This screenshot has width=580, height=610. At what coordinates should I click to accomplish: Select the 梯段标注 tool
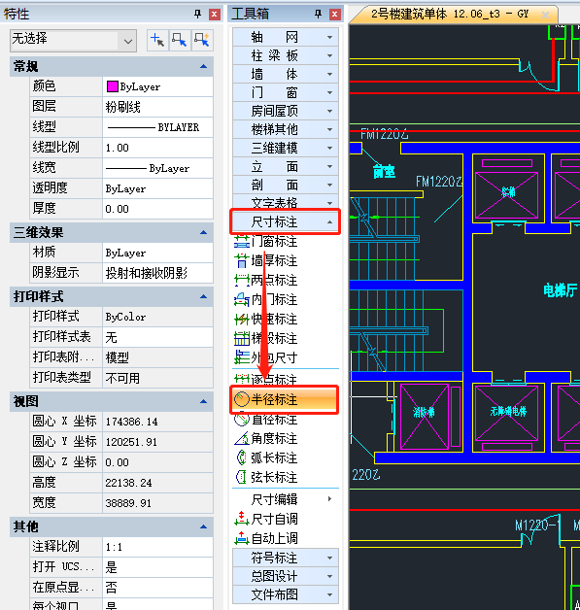pyautogui.click(x=266, y=338)
